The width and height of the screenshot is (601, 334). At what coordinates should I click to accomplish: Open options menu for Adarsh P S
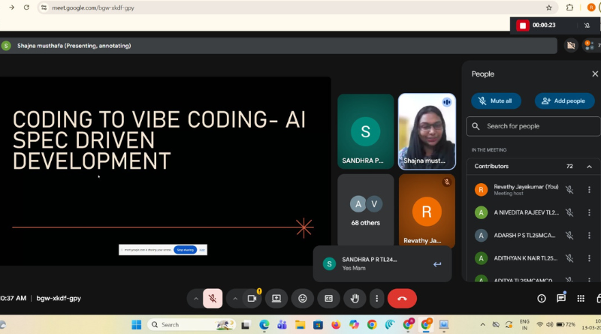tap(589, 235)
